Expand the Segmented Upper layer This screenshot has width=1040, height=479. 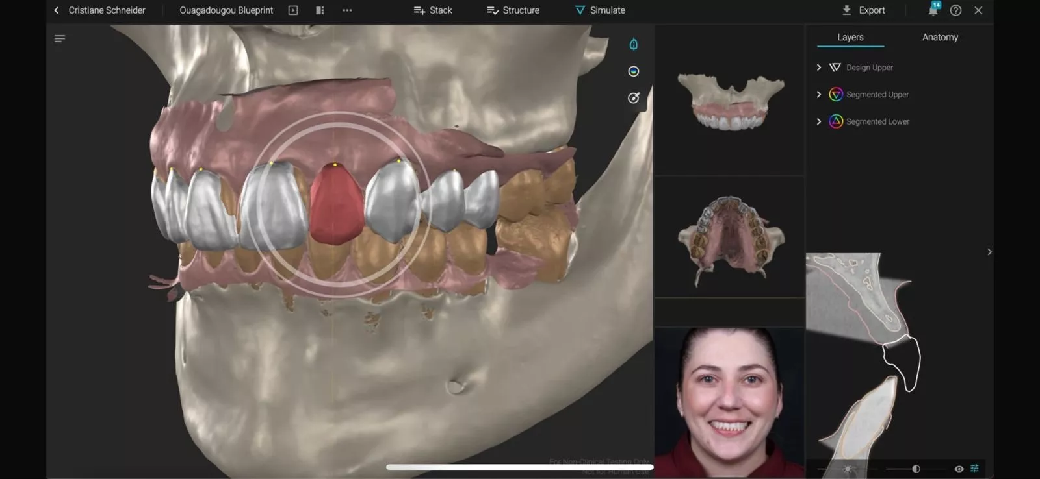[819, 95]
